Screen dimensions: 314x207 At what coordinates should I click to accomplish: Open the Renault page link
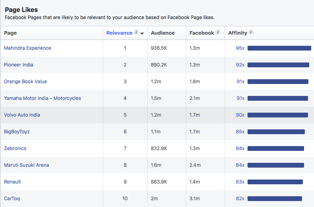[12, 182]
